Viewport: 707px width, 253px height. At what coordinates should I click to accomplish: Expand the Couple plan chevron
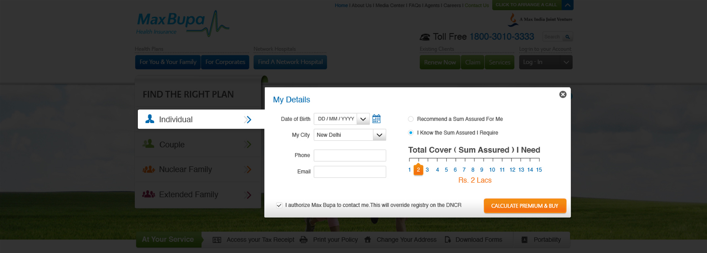pyautogui.click(x=248, y=144)
